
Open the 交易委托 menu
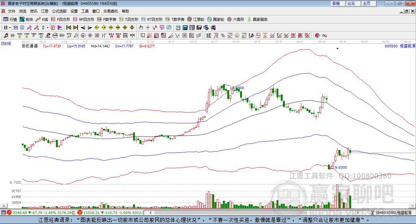110,11
